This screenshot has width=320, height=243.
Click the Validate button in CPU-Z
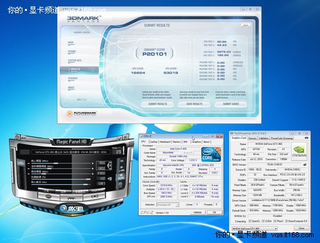pos(197,212)
